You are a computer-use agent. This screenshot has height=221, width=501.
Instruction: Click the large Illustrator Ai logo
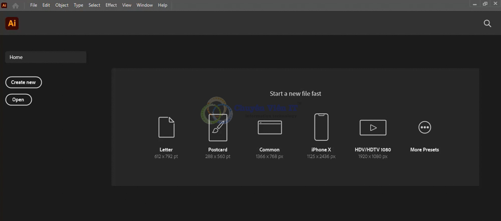12,23
